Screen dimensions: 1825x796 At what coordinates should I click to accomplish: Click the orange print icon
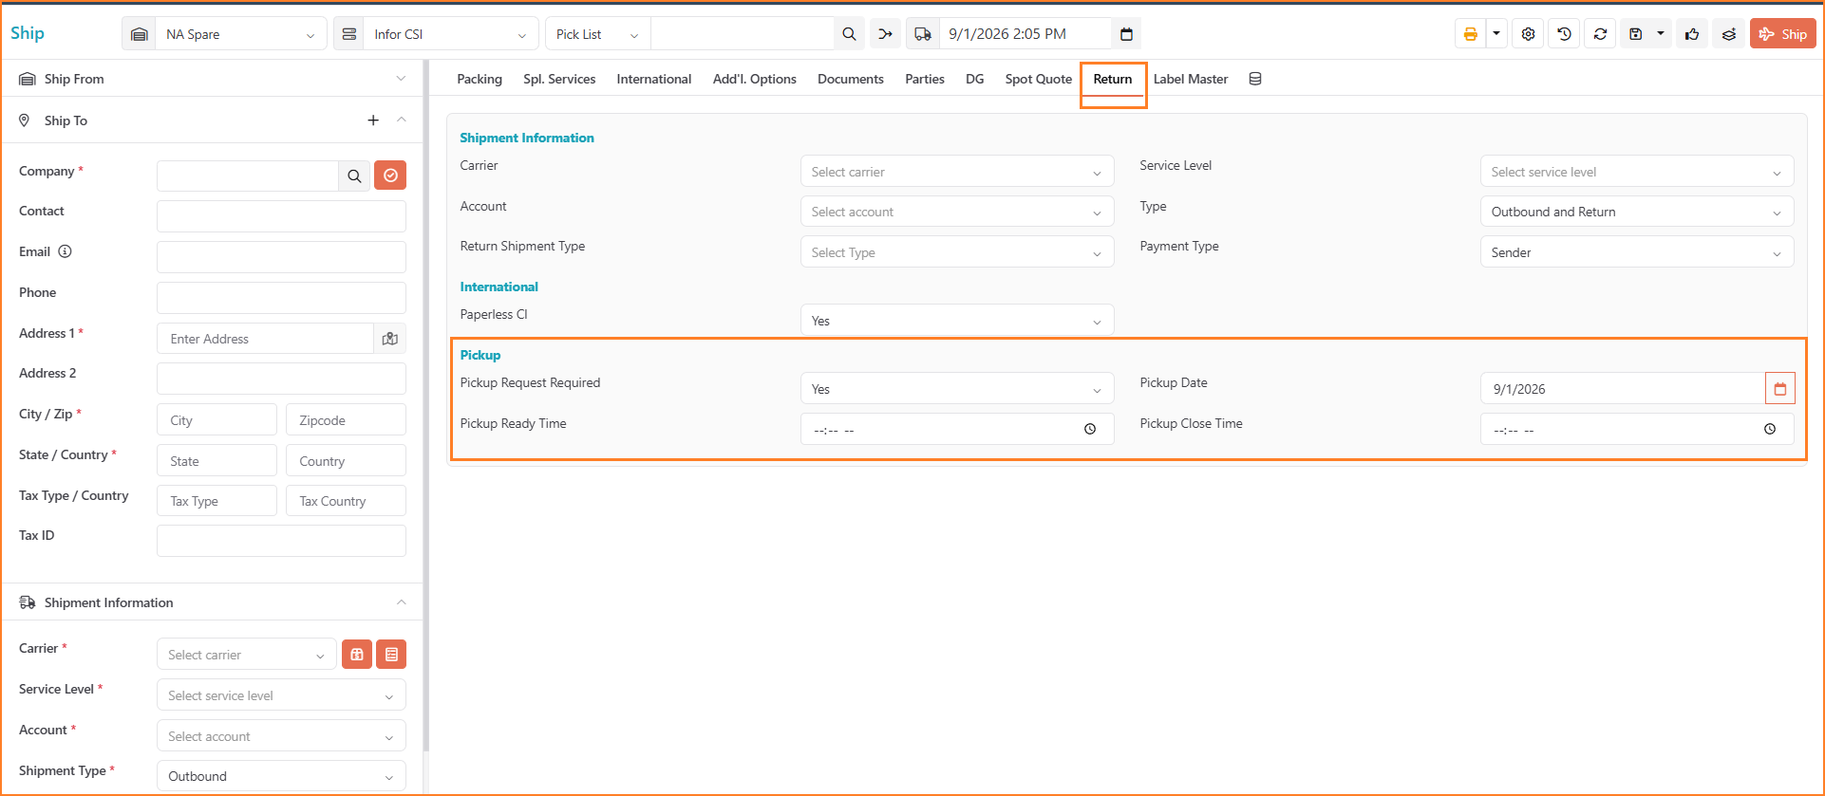click(x=1470, y=34)
